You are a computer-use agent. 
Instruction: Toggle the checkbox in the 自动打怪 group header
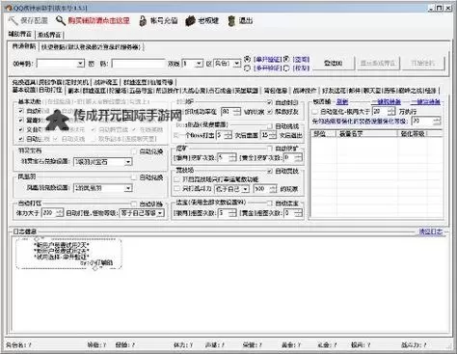tap(134, 204)
